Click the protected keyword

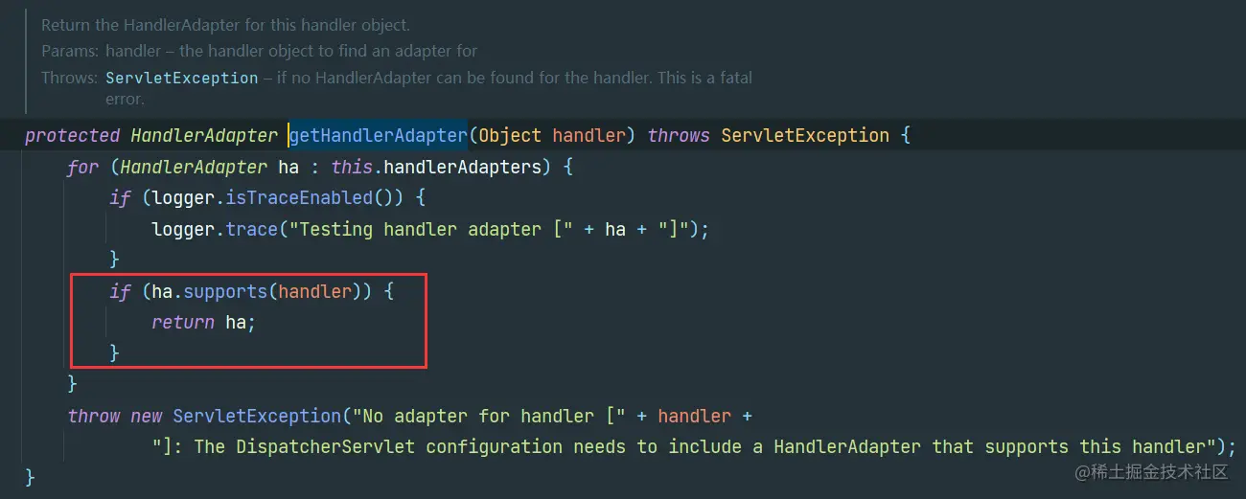tap(73, 135)
